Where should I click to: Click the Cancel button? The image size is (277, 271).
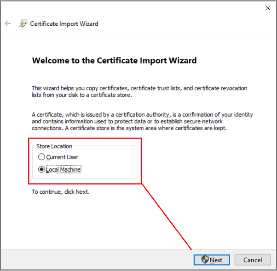tap(253, 260)
